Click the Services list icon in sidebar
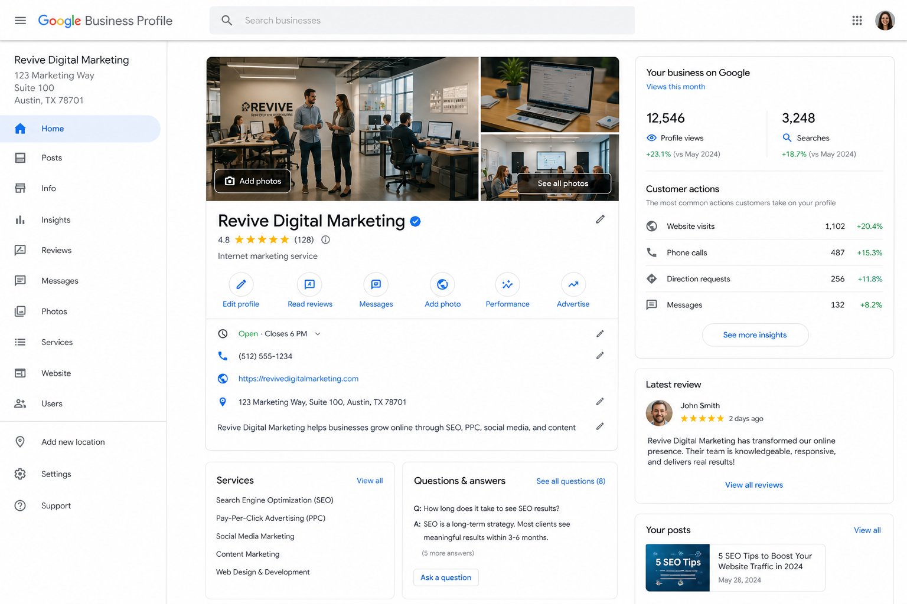 pyautogui.click(x=20, y=342)
